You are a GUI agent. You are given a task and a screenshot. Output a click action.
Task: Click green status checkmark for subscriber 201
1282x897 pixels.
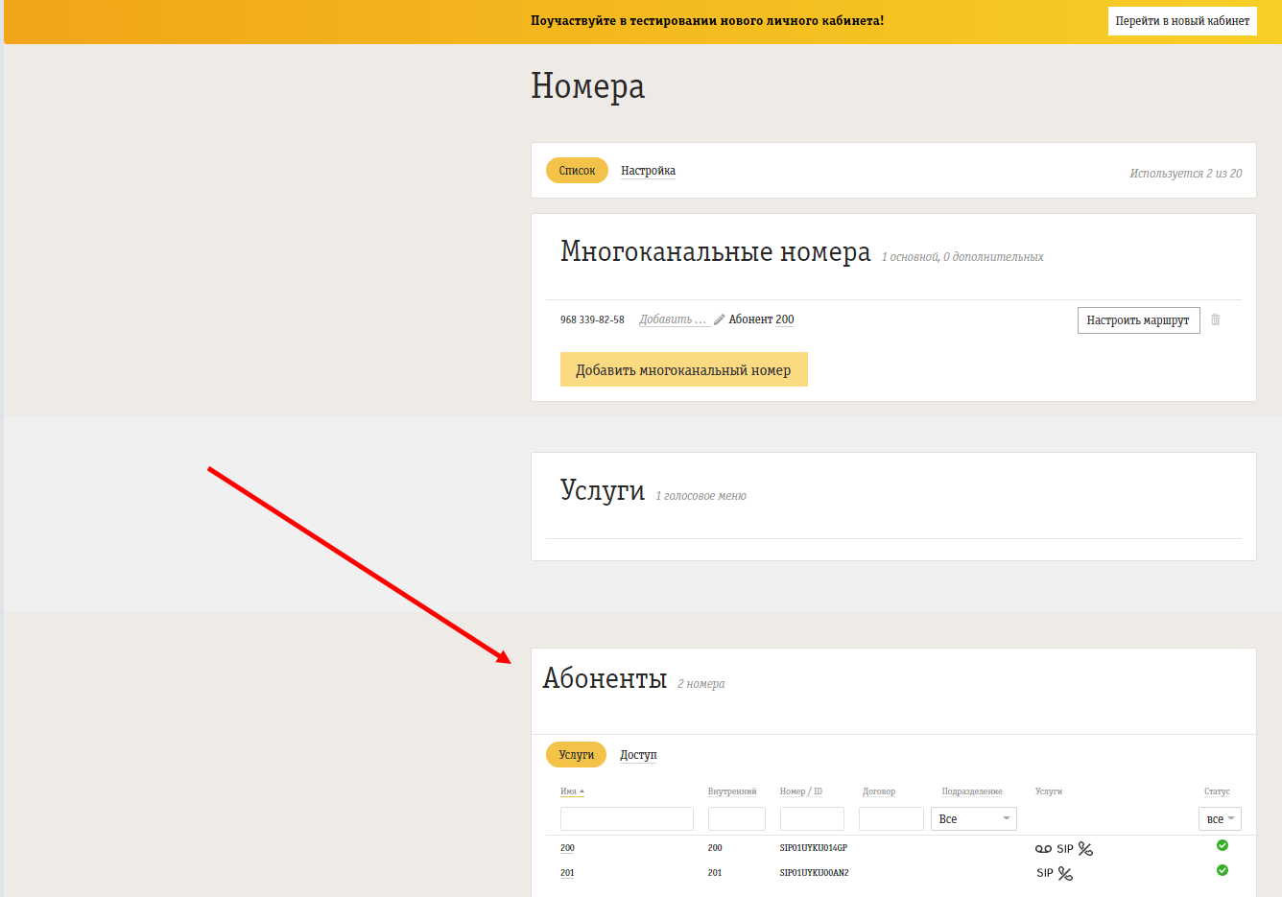(x=1222, y=870)
